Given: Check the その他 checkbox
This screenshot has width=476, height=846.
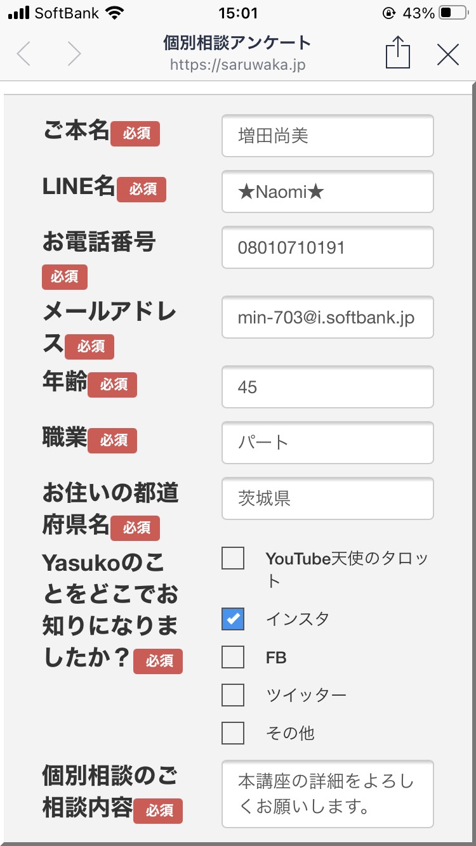Looking at the screenshot, I should pos(233,733).
